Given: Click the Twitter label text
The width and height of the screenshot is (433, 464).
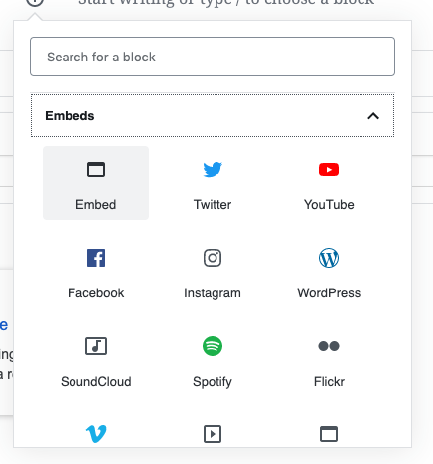Looking at the screenshot, I should (213, 205).
